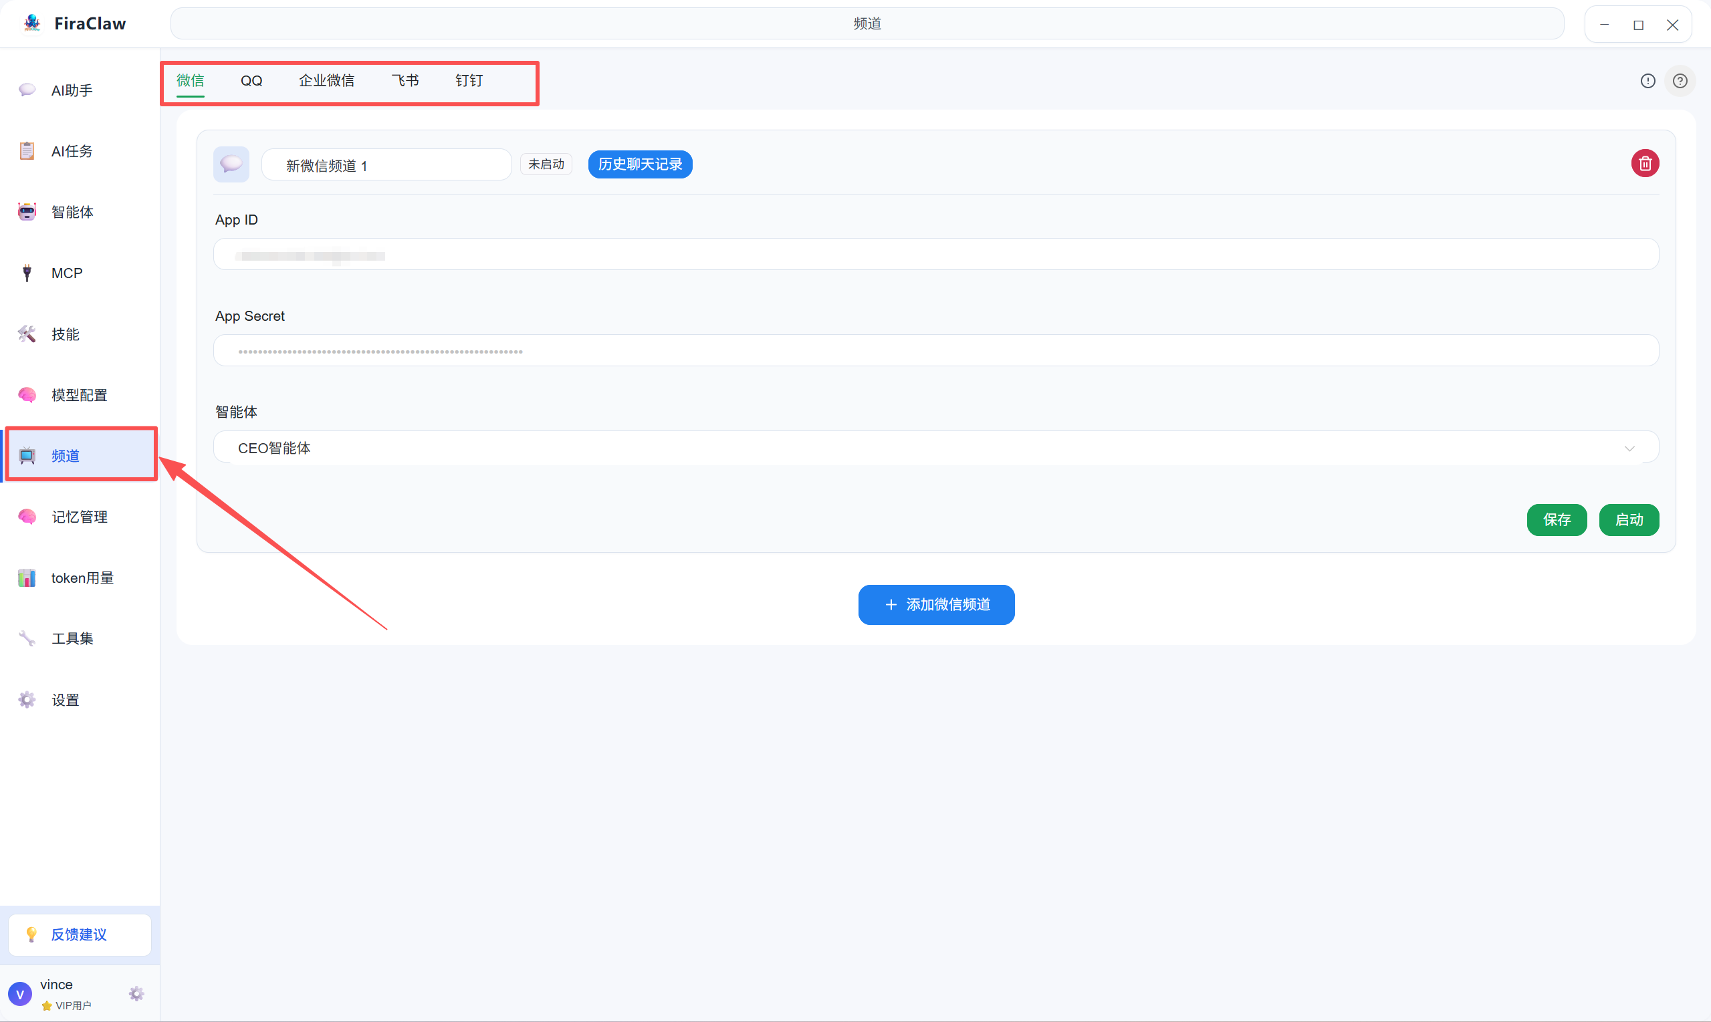This screenshot has width=1711, height=1022.
Task: Select the 智能体 robot icon
Action: tap(27, 212)
